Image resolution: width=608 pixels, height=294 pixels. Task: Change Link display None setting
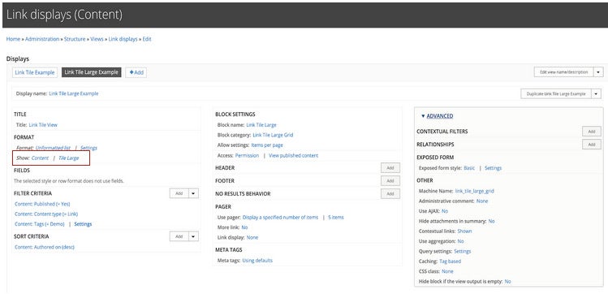[252, 237]
